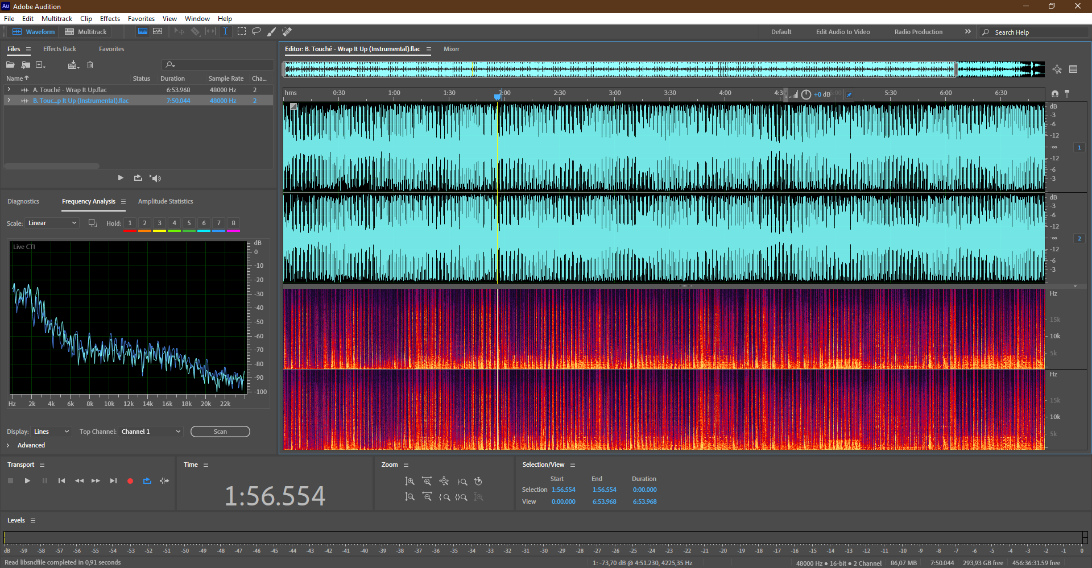
Task: Click the Files panel search field
Action: pos(218,65)
